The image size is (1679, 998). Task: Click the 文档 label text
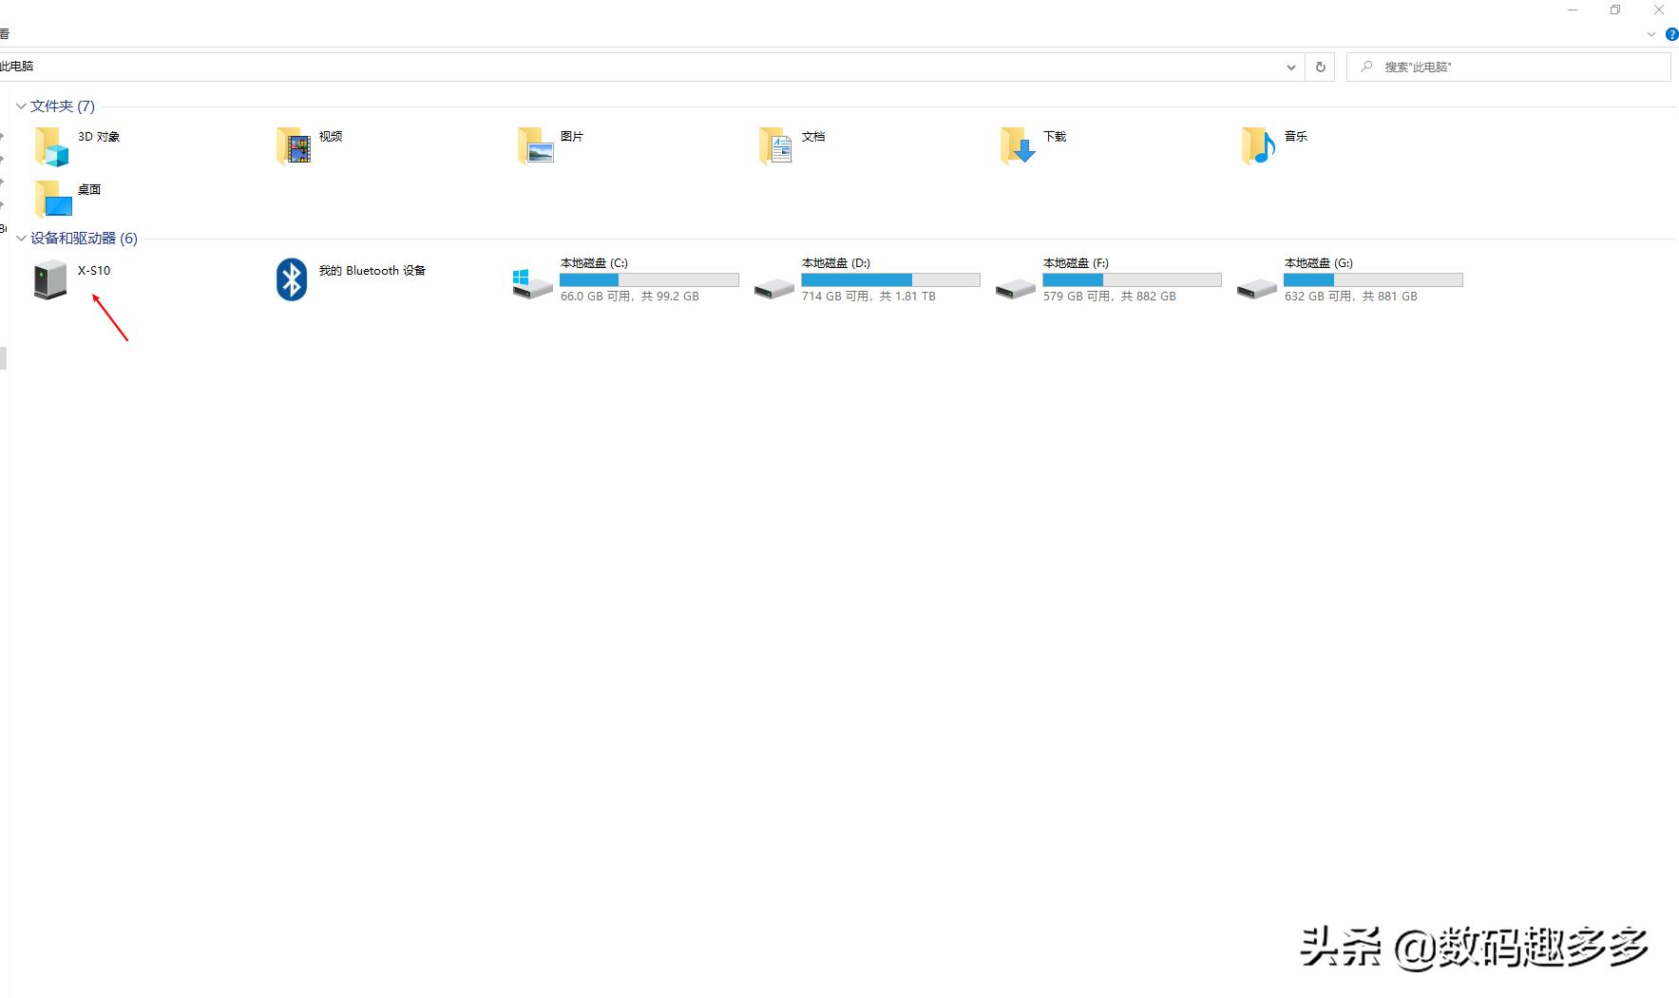(x=813, y=137)
